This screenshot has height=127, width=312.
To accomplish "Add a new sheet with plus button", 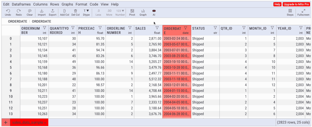I will click(x=5, y=122).
